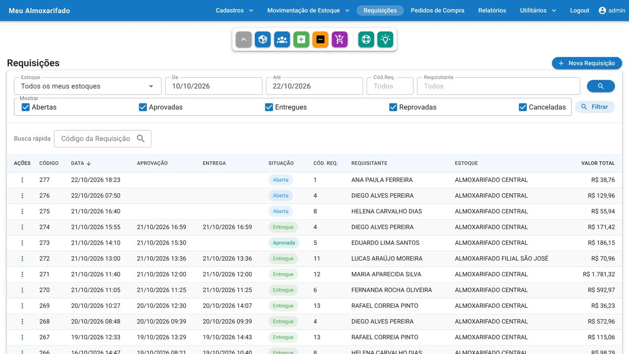The height and width of the screenshot is (354, 629).
Task: Click the green plus stock entry icon
Action: (301, 39)
